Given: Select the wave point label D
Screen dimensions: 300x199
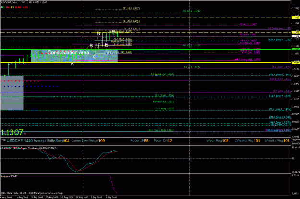Looking at the screenshot, I should point(98,34).
